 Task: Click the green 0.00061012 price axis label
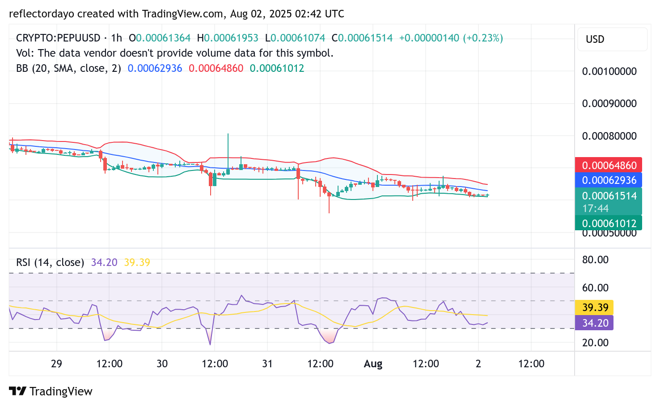[609, 223]
